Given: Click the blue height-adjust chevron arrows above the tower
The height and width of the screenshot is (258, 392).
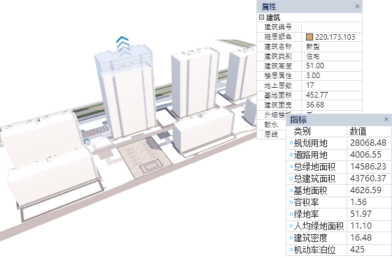Looking at the screenshot, I should coord(123,45).
